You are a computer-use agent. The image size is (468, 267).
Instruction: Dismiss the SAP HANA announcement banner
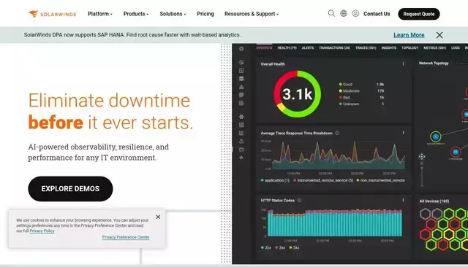[x=439, y=35]
